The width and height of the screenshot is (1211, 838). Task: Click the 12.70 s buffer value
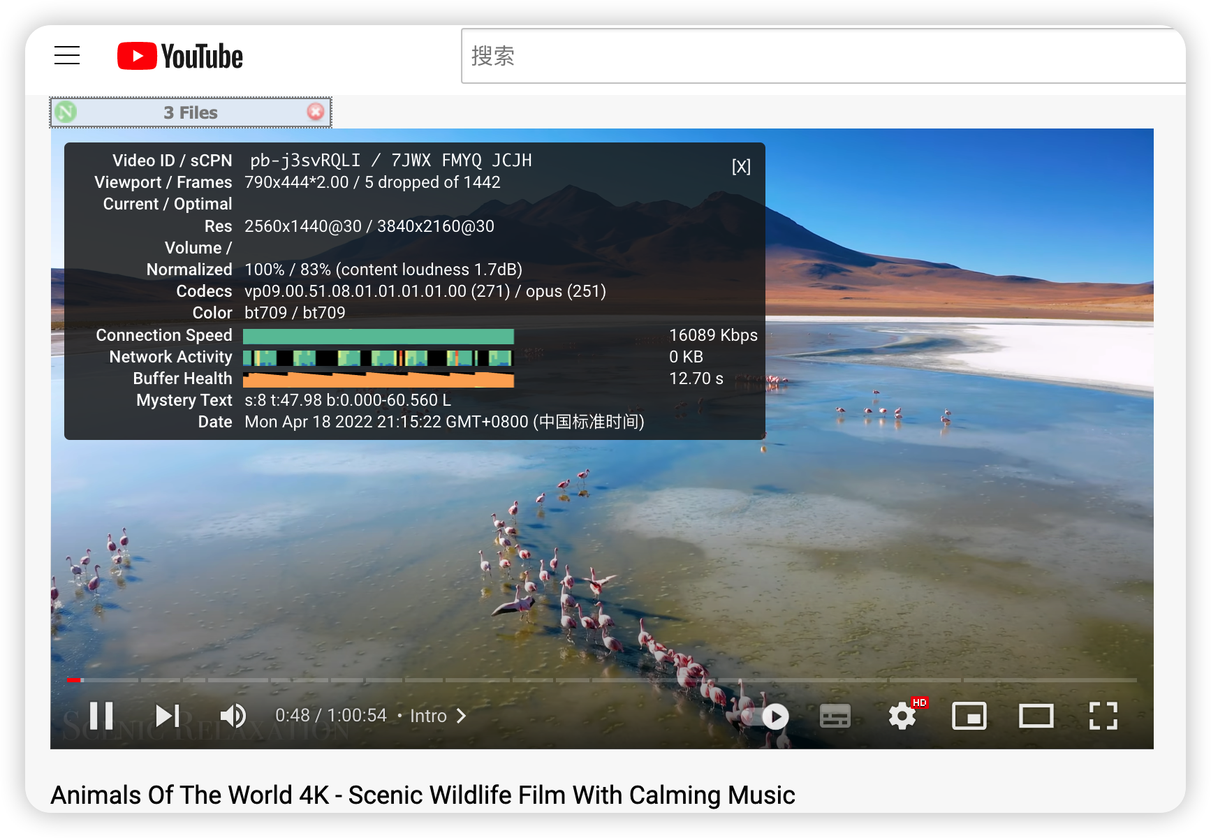click(x=696, y=378)
